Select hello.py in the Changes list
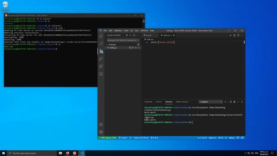This screenshot has width=277, height=156. 123,48
